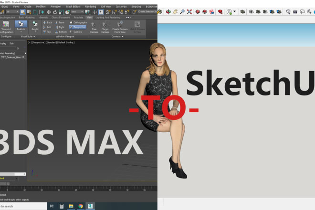Click the Scene Explorer horizontal scrollbar
315x210 pixels.
pyautogui.click(x=12, y=174)
